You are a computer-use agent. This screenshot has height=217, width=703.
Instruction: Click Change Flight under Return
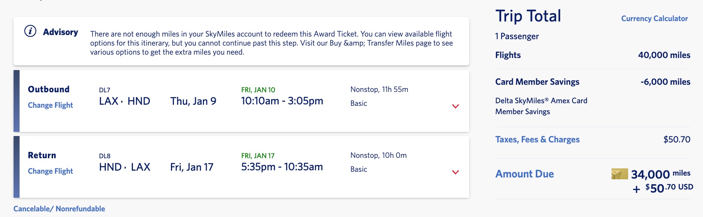click(x=50, y=171)
